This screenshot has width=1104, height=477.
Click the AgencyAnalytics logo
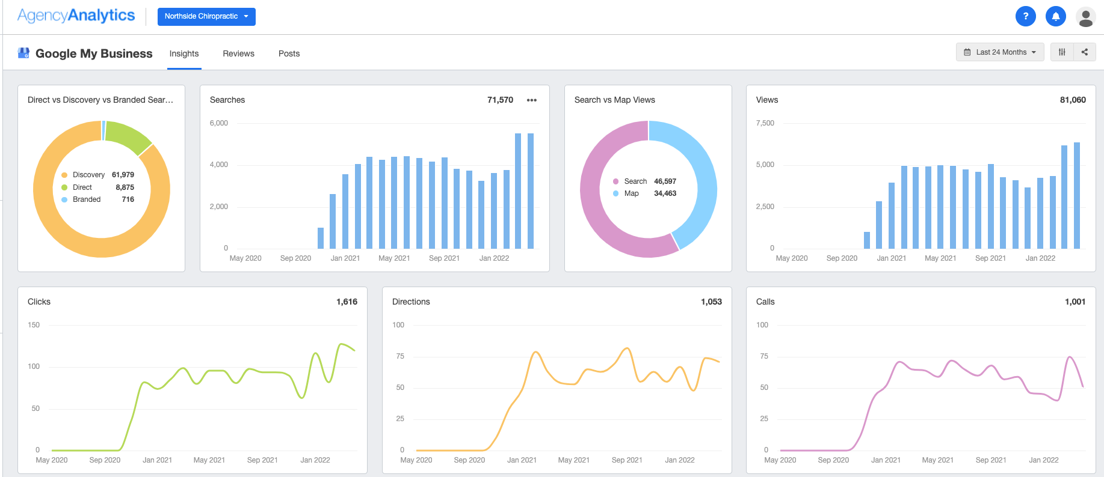[x=76, y=16]
